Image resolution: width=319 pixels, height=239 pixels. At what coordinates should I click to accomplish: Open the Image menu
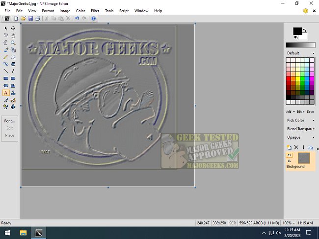[65, 11]
